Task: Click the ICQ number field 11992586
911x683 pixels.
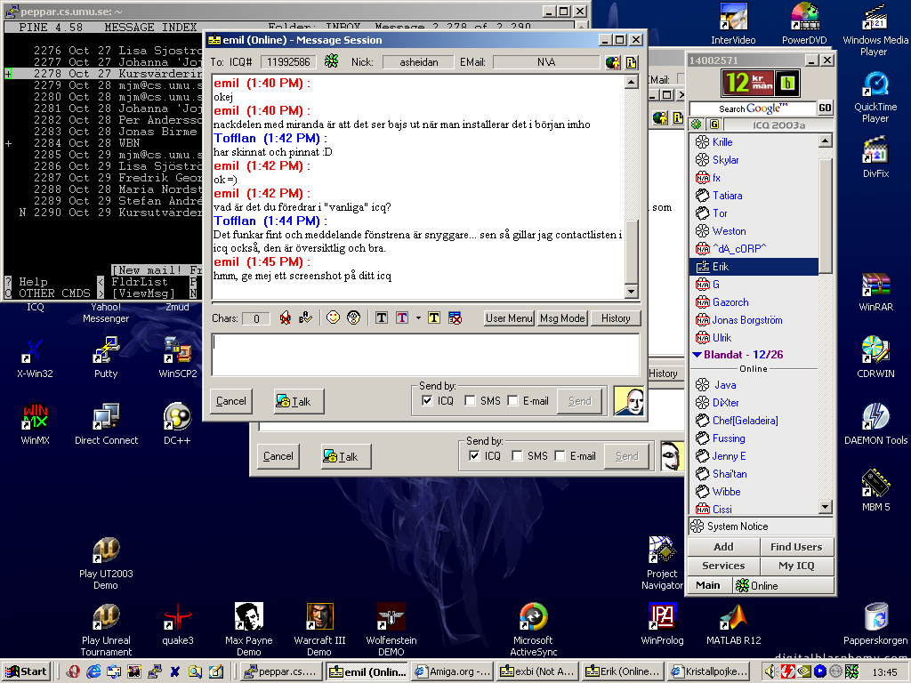Action: (x=288, y=62)
